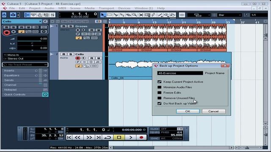This screenshot has height=152, width=271.
Task: Uncheck Do Not Back up Video
Action: tap(159, 103)
